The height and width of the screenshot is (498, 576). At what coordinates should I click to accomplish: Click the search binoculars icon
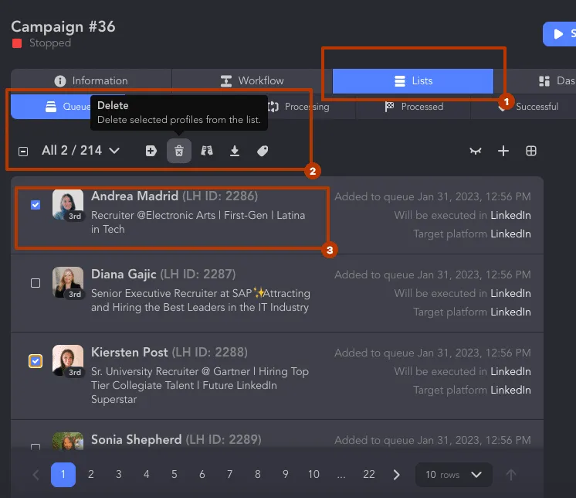(x=207, y=151)
